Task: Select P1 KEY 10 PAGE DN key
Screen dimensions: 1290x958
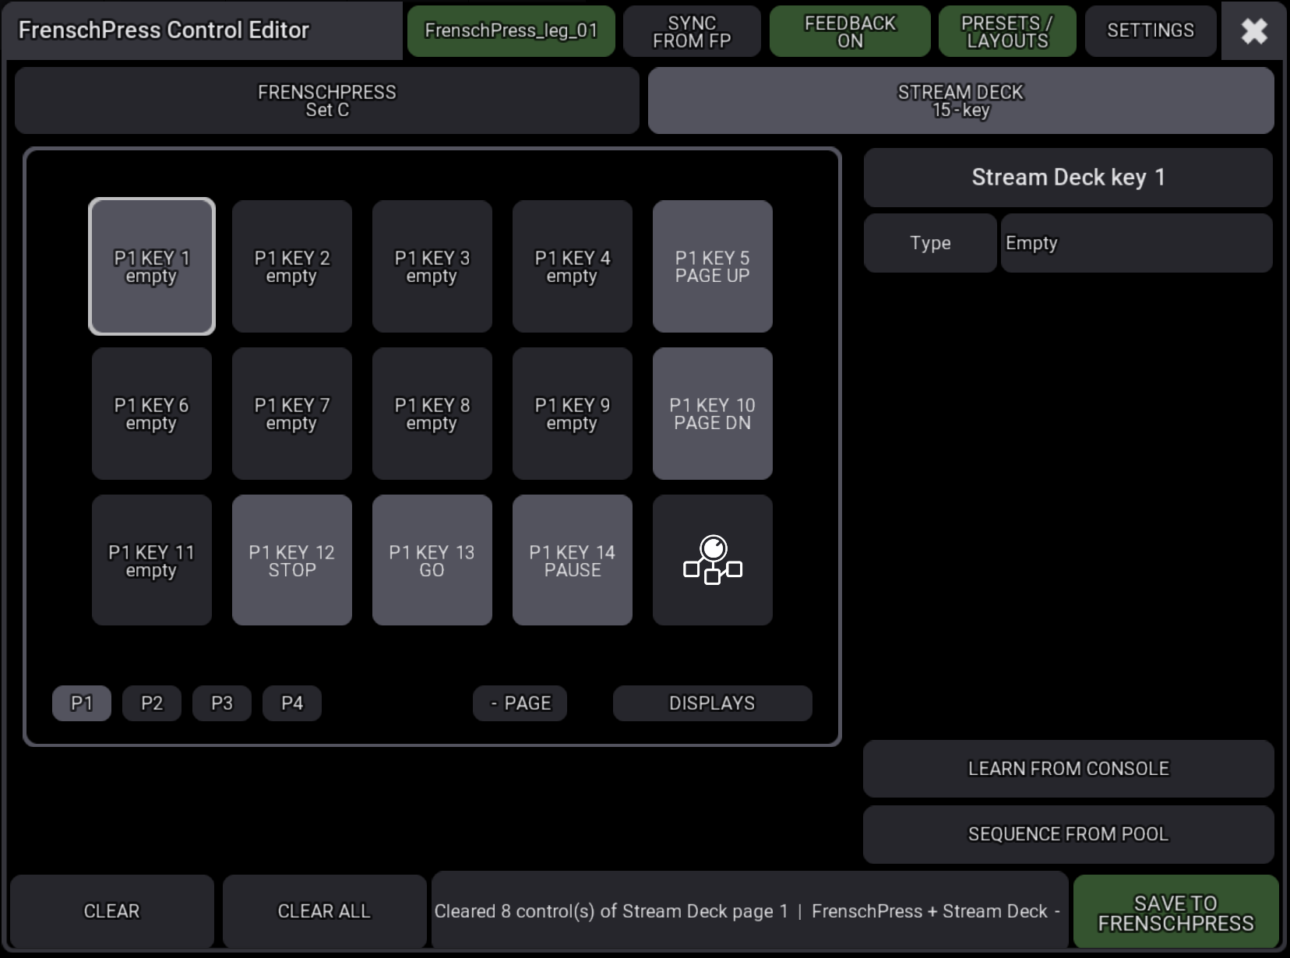Action: 713,414
